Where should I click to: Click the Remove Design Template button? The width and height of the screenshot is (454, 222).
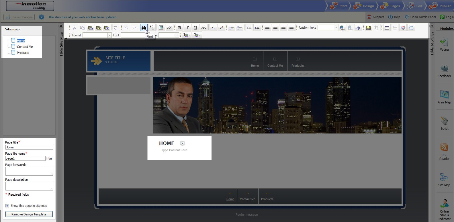(x=29, y=214)
